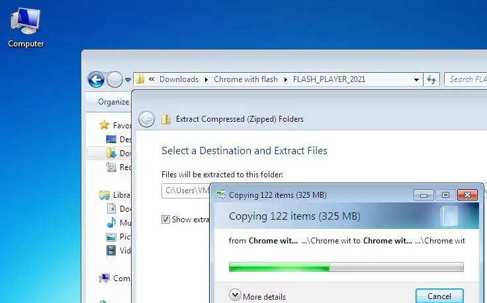Open address bar history dropdown

(416, 80)
